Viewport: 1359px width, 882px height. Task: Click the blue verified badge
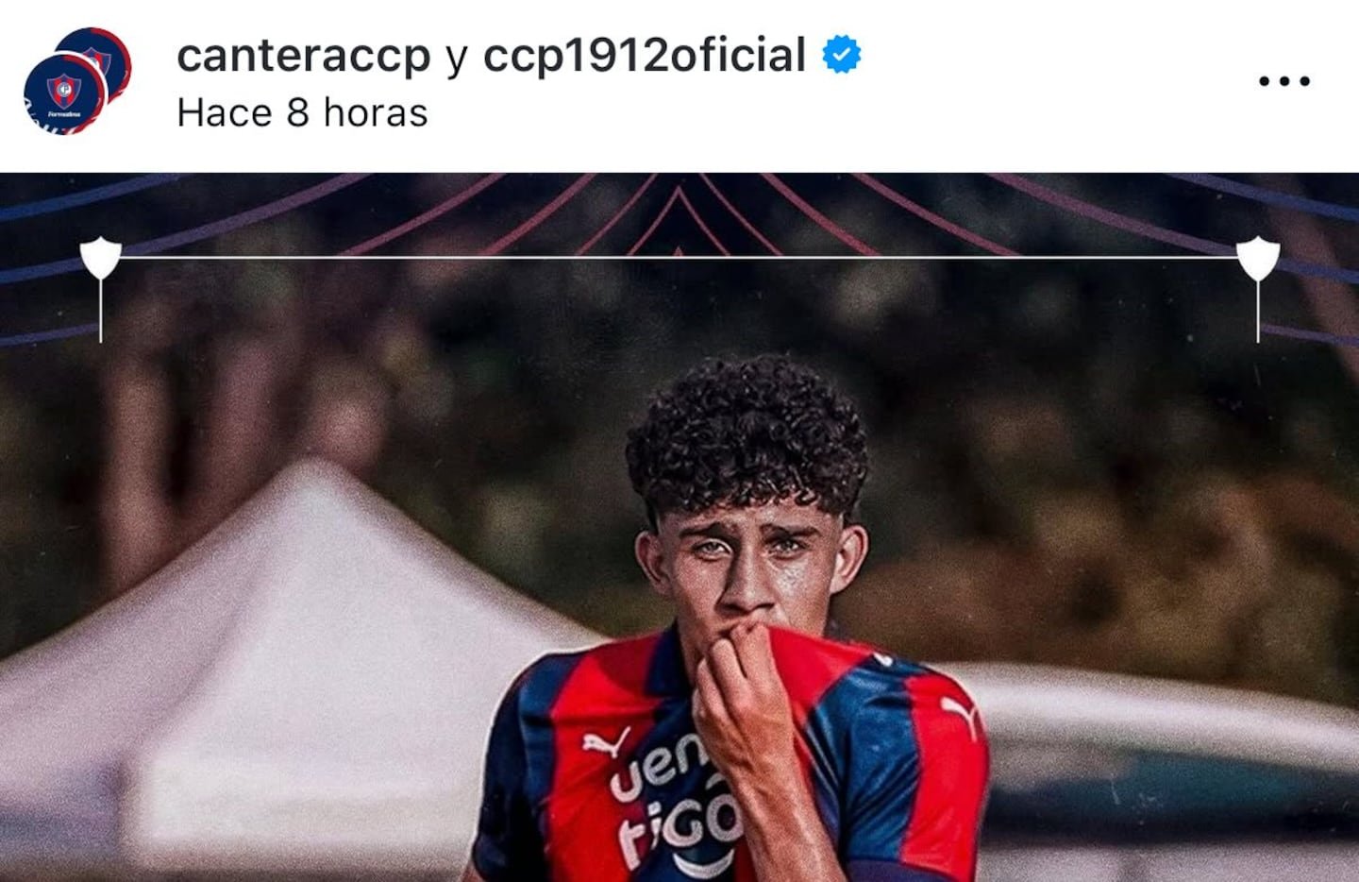pyautogui.click(x=841, y=55)
